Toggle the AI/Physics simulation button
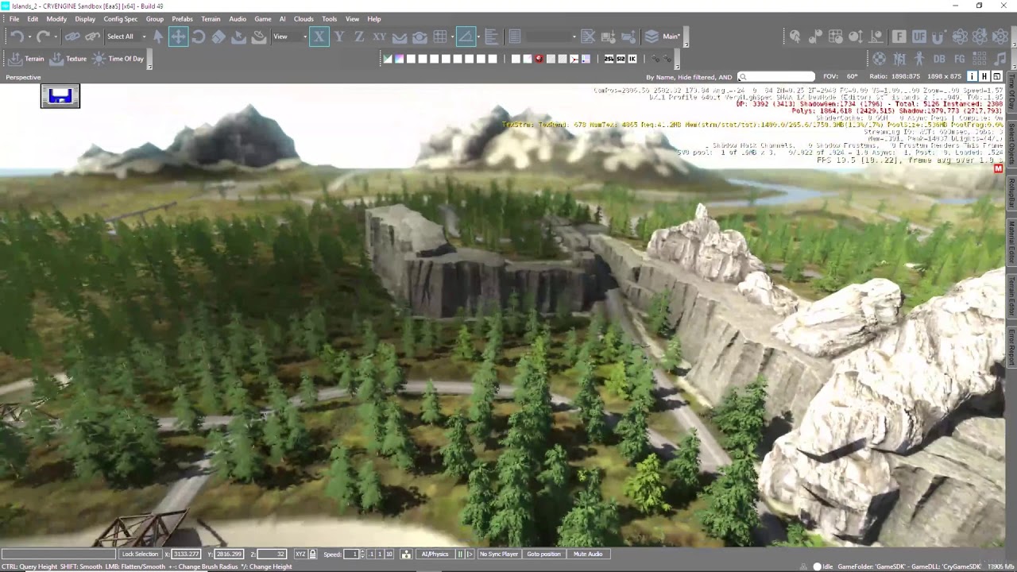1017x572 pixels. click(x=435, y=554)
